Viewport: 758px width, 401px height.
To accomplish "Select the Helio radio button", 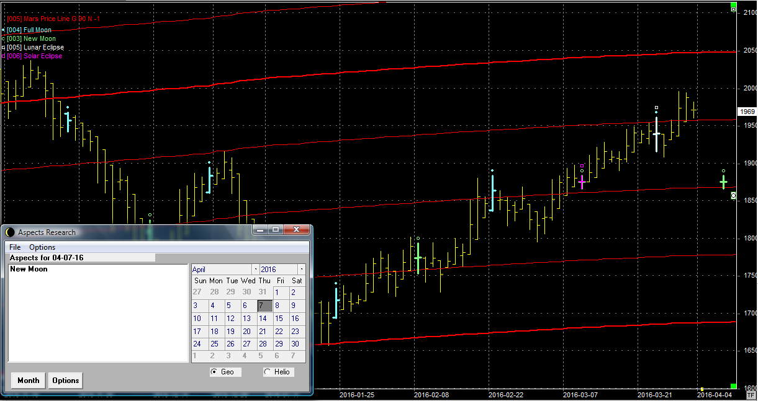I will (268, 372).
